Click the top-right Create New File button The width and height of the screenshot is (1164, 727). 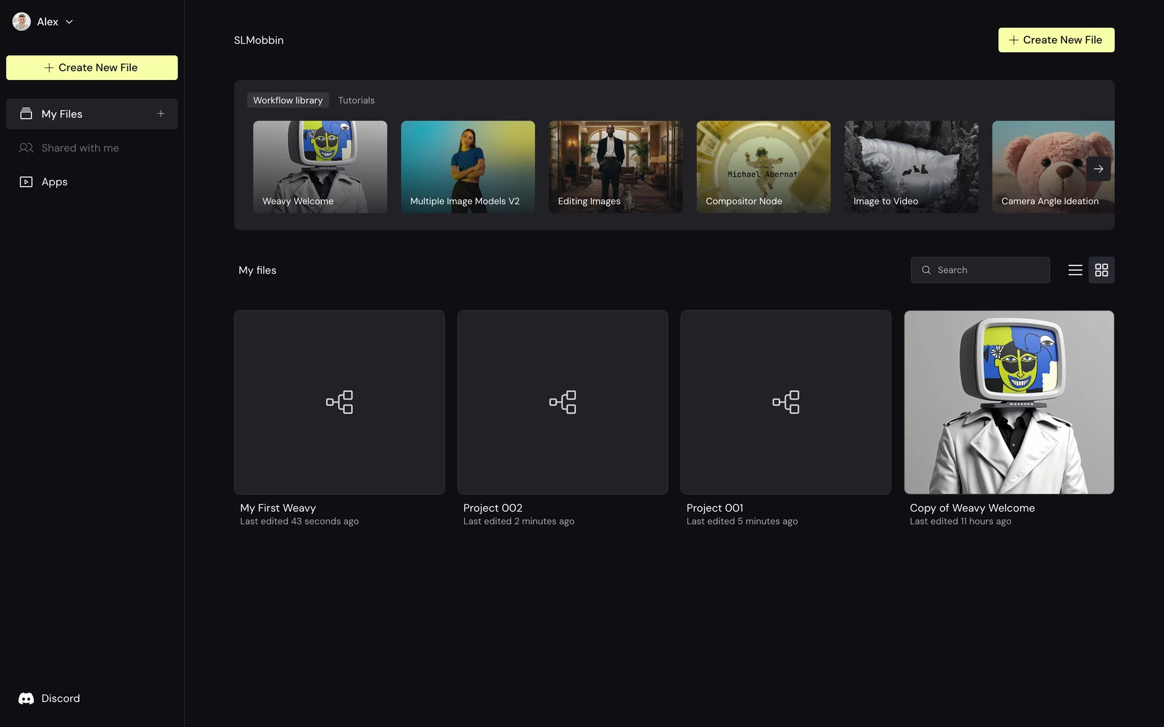pos(1055,40)
